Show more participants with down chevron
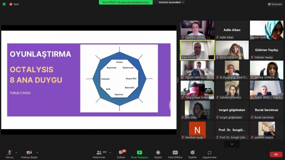The height and width of the screenshot is (160, 285). coord(232,144)
